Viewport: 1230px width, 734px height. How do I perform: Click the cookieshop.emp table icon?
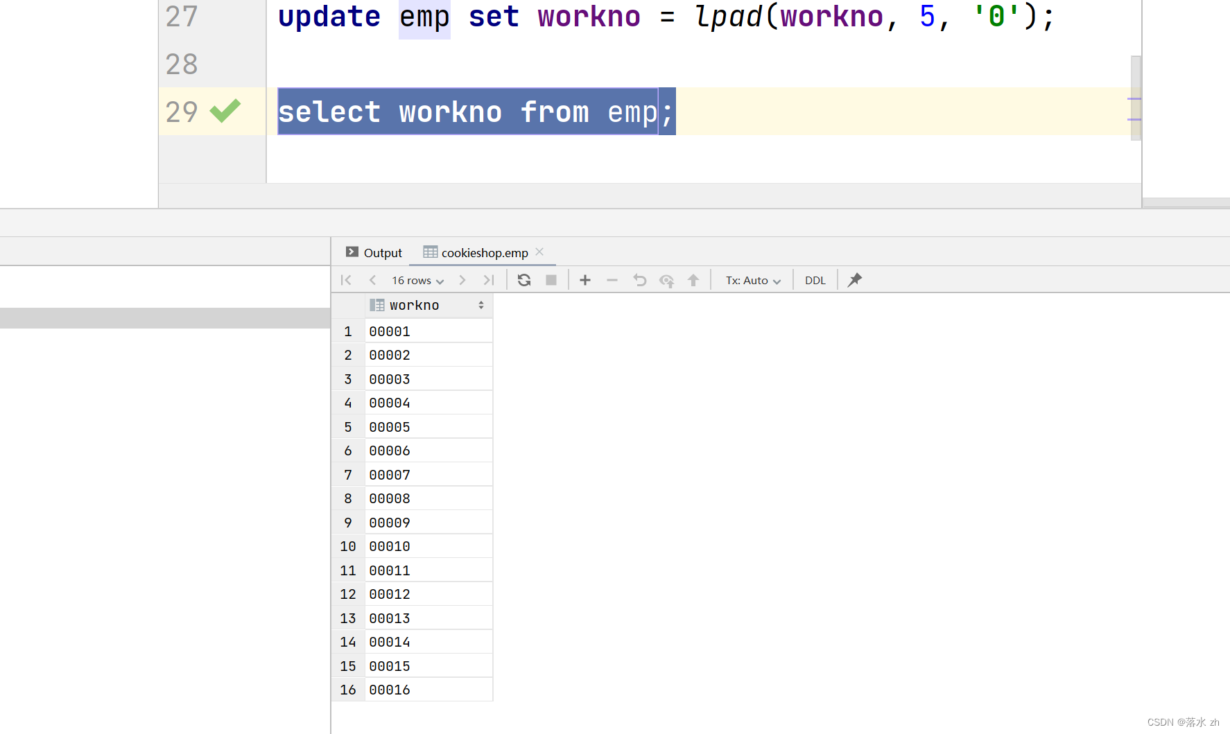click(x=431, y=252)
